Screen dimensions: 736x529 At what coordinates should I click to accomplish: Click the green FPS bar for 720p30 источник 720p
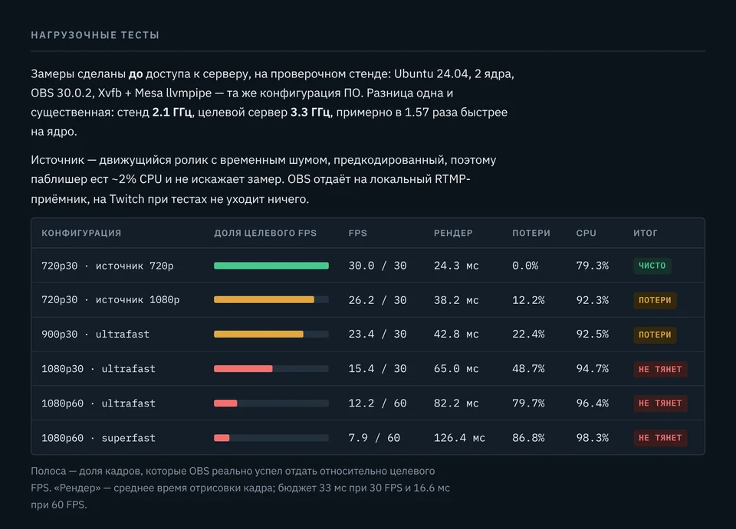pyautogui.click(x=271, y=266)
